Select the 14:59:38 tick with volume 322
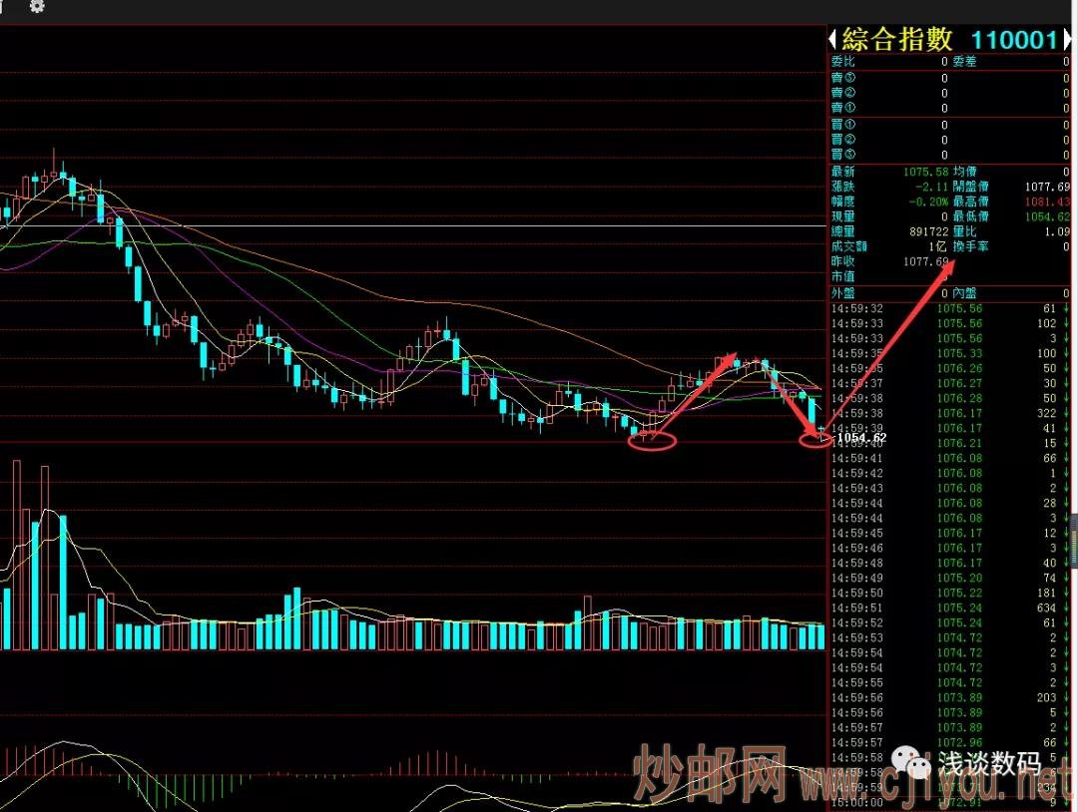 [948, 413]
